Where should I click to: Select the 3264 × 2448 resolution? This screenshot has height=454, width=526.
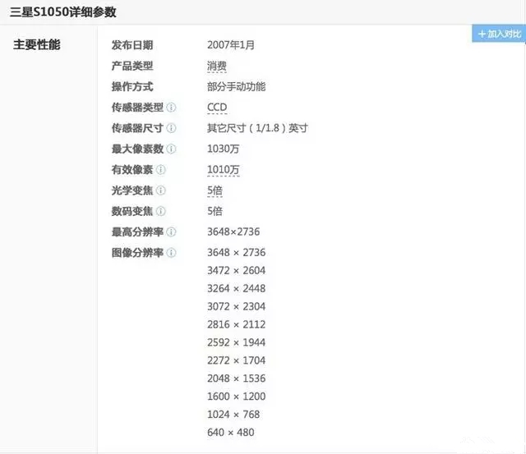tap(236, 289)
